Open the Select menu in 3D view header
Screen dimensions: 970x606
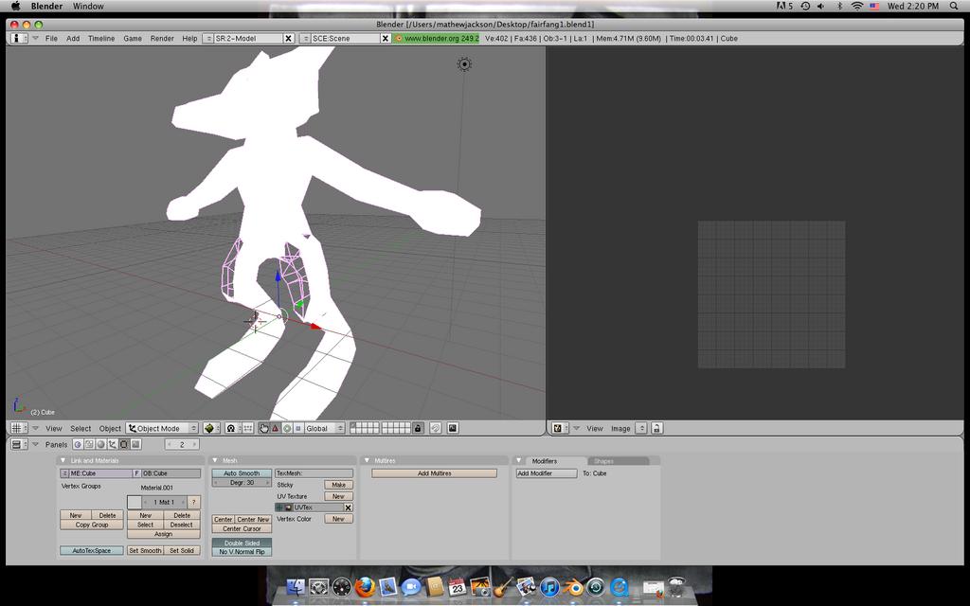pos(81,428)
